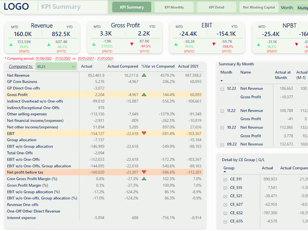Click the green triangle on the Net Revenue row
The width and height of the screenshot is (308, 231).
(144, 75)
